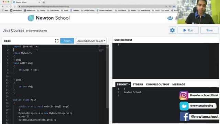Viewport: 220px width, 124px height.
Task: Click the Newton School logo
Action: point(48,18)
